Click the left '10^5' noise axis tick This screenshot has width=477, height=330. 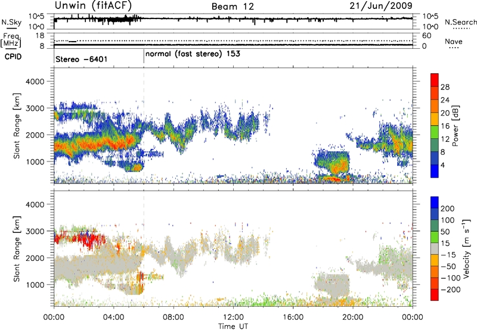point(36,17)
